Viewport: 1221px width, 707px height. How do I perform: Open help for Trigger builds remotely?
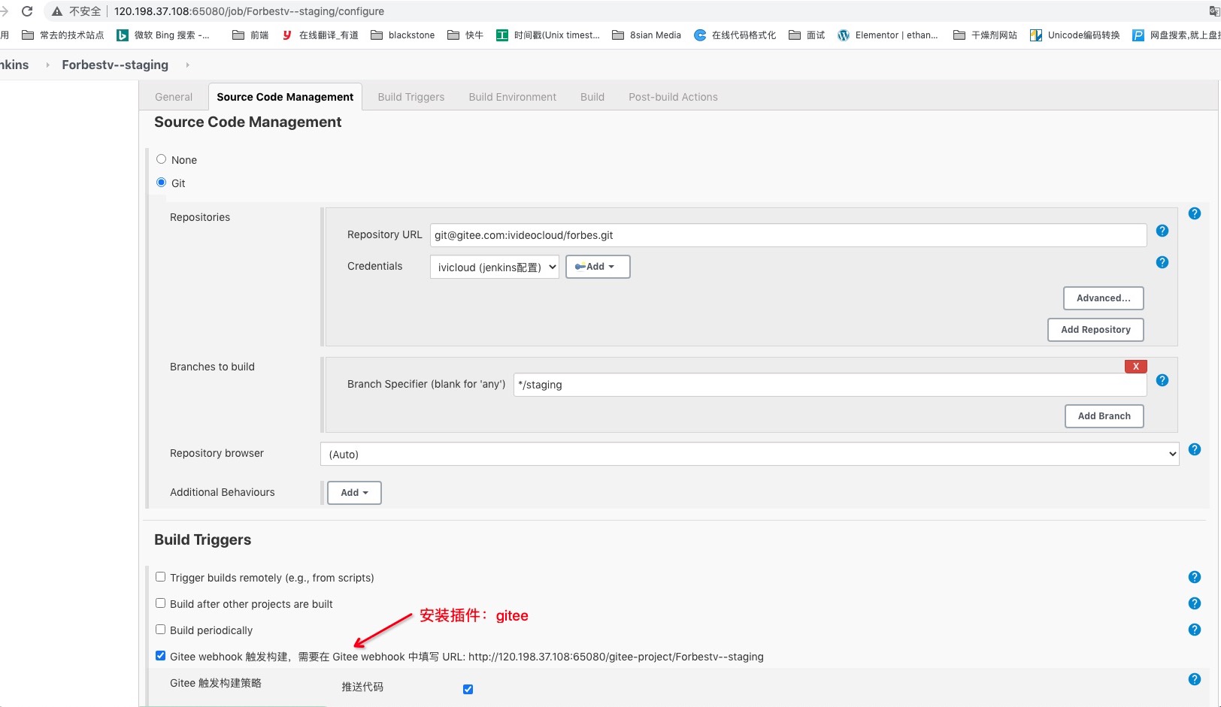pyautogui.click(x=1194, y=577)
